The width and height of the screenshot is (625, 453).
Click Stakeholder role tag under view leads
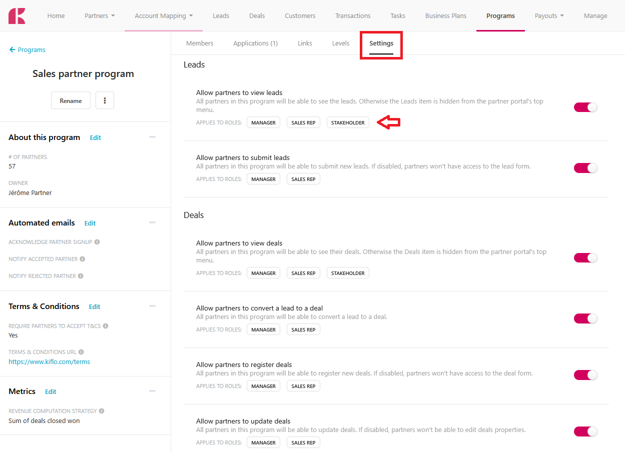[x=348, y=122]
